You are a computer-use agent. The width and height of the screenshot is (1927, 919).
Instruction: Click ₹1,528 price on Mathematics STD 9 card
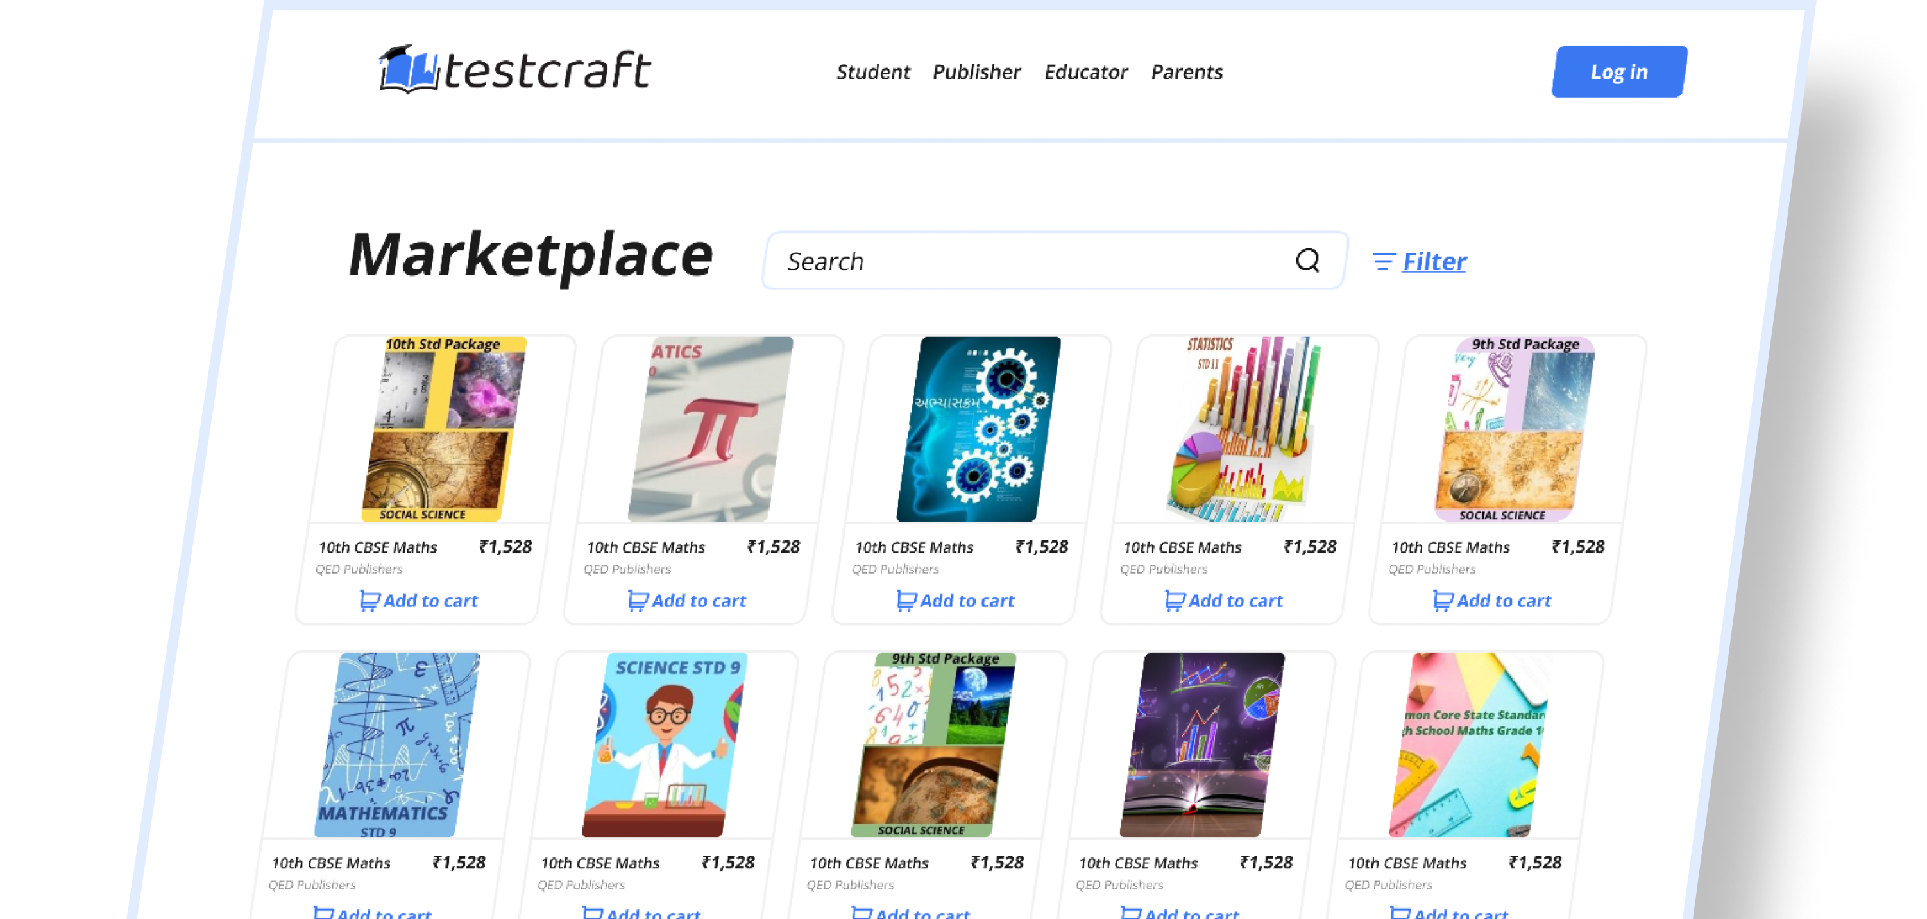(459, 863)
